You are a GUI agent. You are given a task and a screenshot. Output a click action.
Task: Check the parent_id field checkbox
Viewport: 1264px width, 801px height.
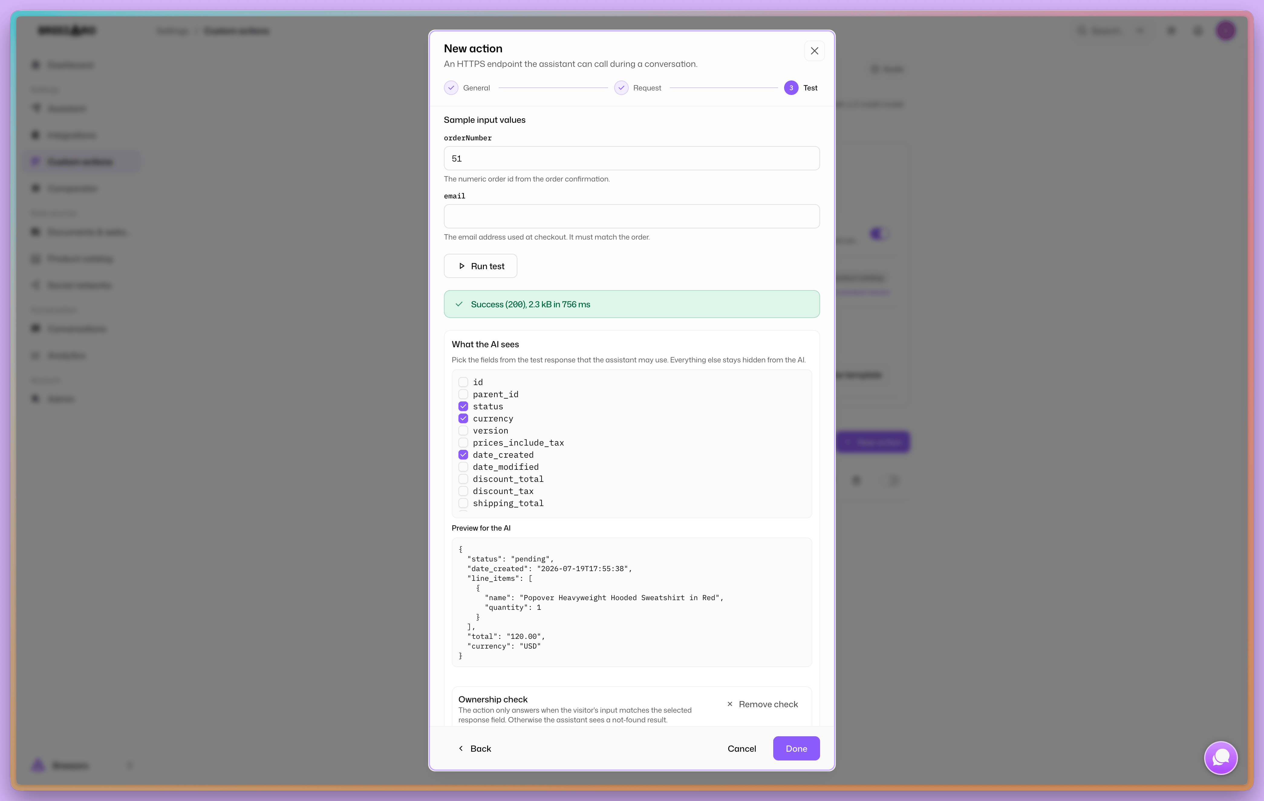coord(463,394)
